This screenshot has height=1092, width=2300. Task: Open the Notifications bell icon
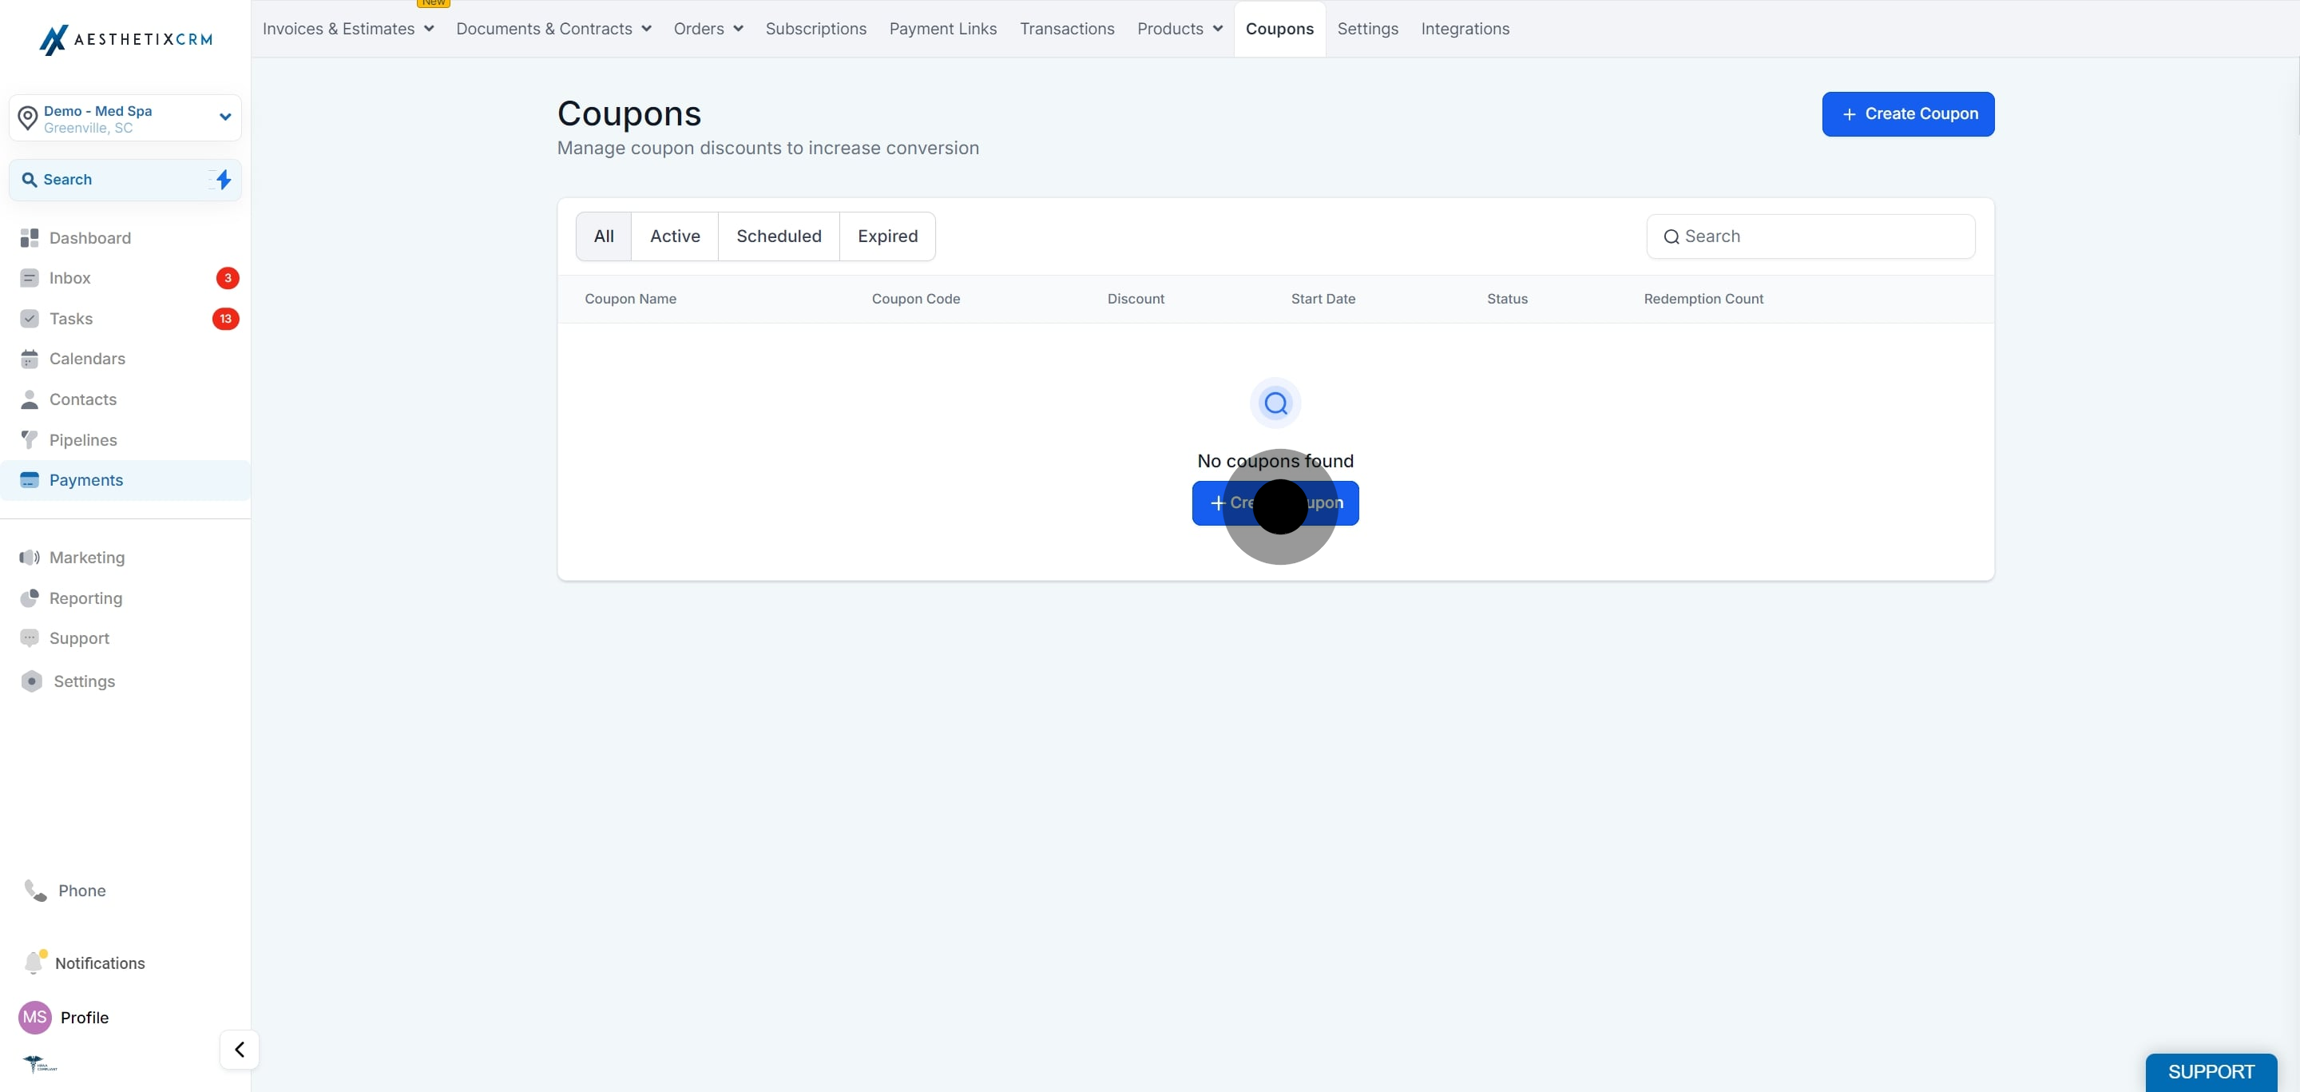(35, 962)
